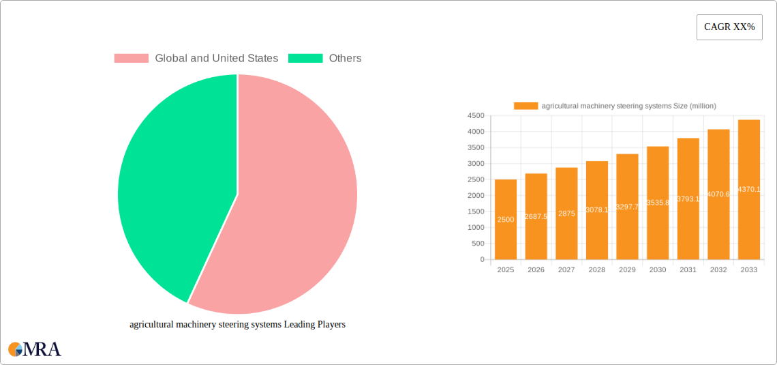Click the 2031 orange bar
Viewport: 777px width, 365px height.
pos(688,199)
